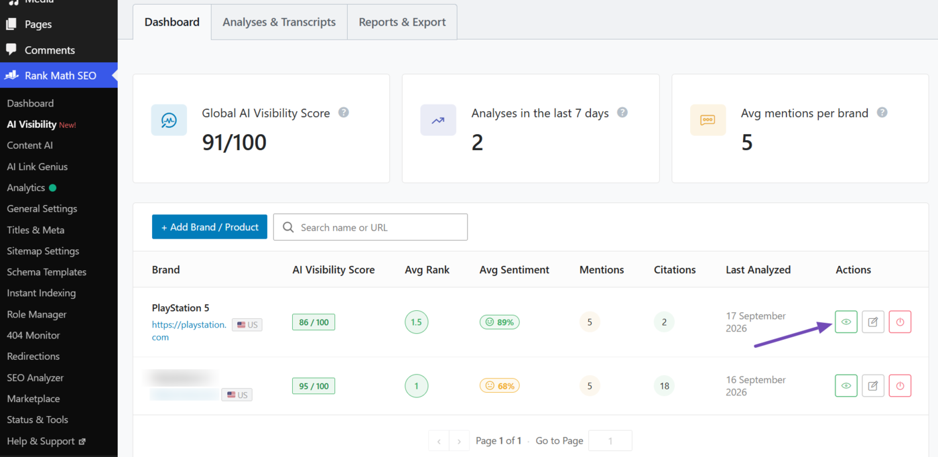Open Rank Math SEO menu in sidebar
This screenshot has height=457, width=938.
coord(59,76)
